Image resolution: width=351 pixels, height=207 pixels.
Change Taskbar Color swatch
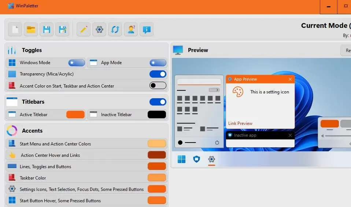[x=157, y=178]
